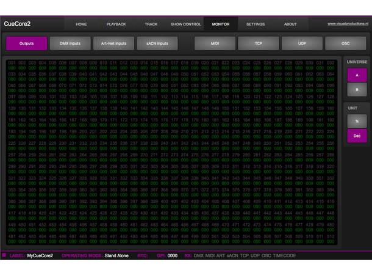Select universe A
Image resolution: width=372 pixels, height=275 pixels.
[x=357, y=75]
